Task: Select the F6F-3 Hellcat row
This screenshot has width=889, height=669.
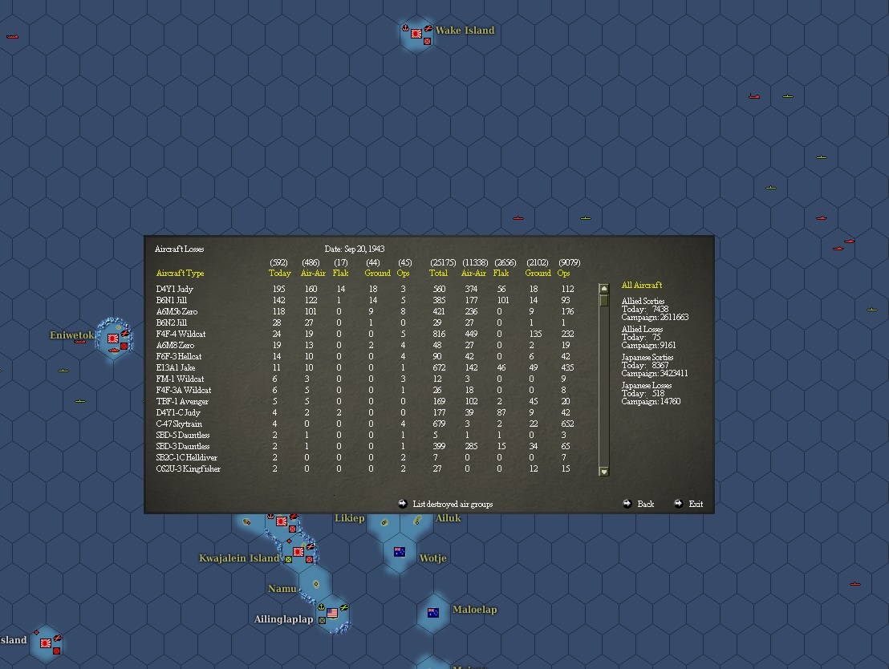Action: point(366,357)
